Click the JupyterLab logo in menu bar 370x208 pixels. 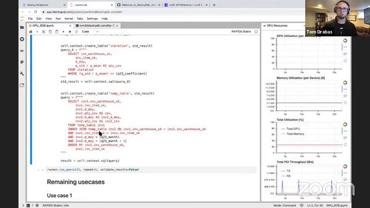22,18
